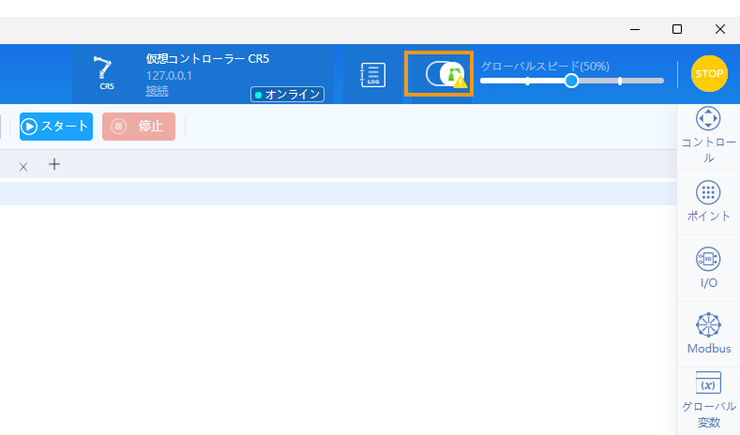This screenshot has width=740, height=435.
Task: Open the Modbus panel
Action: tap(708, 334)
